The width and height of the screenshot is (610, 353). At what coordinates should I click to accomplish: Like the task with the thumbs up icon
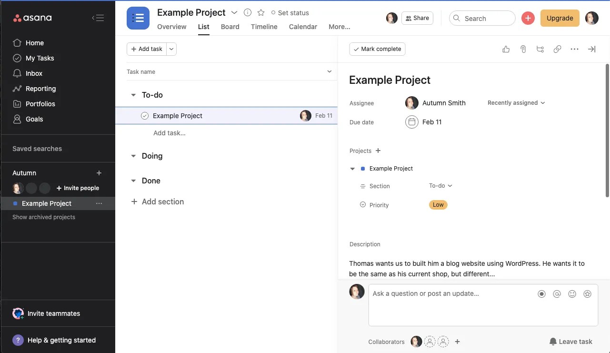pyautogui.click(x=506, y=49)
